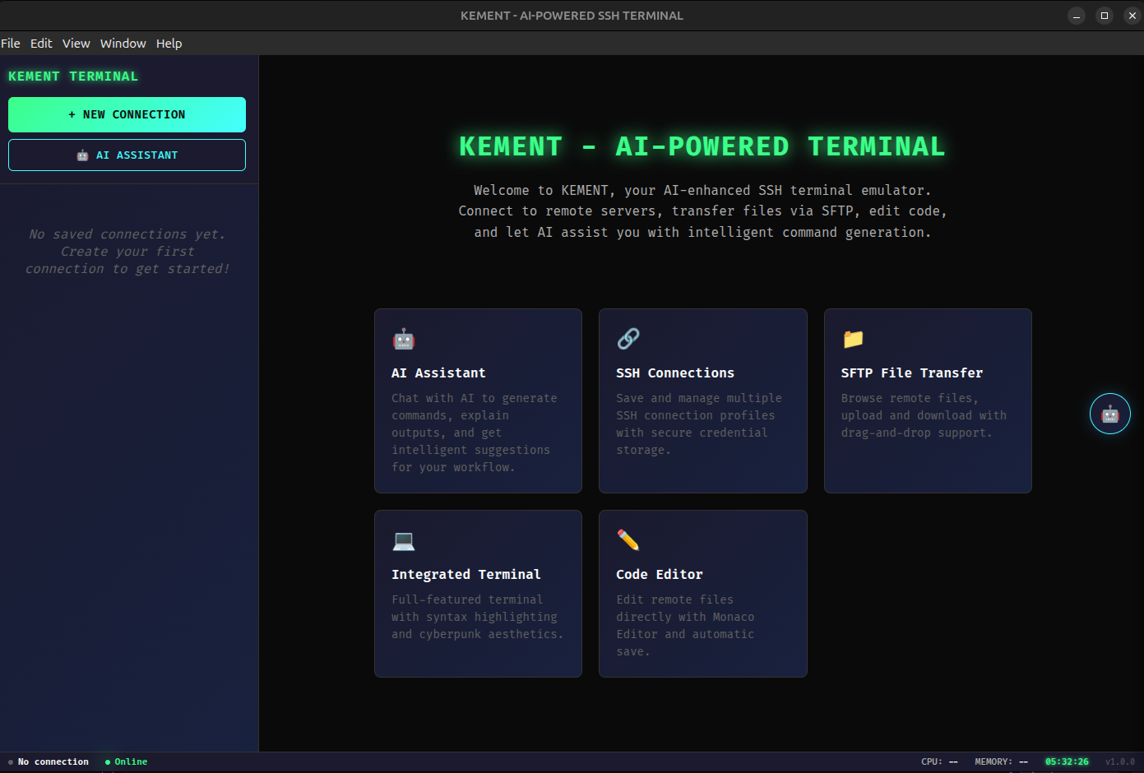Click 'Chat with AI to generate commands' description
This screenshot has height=773, width=1144.
point(475,433)
